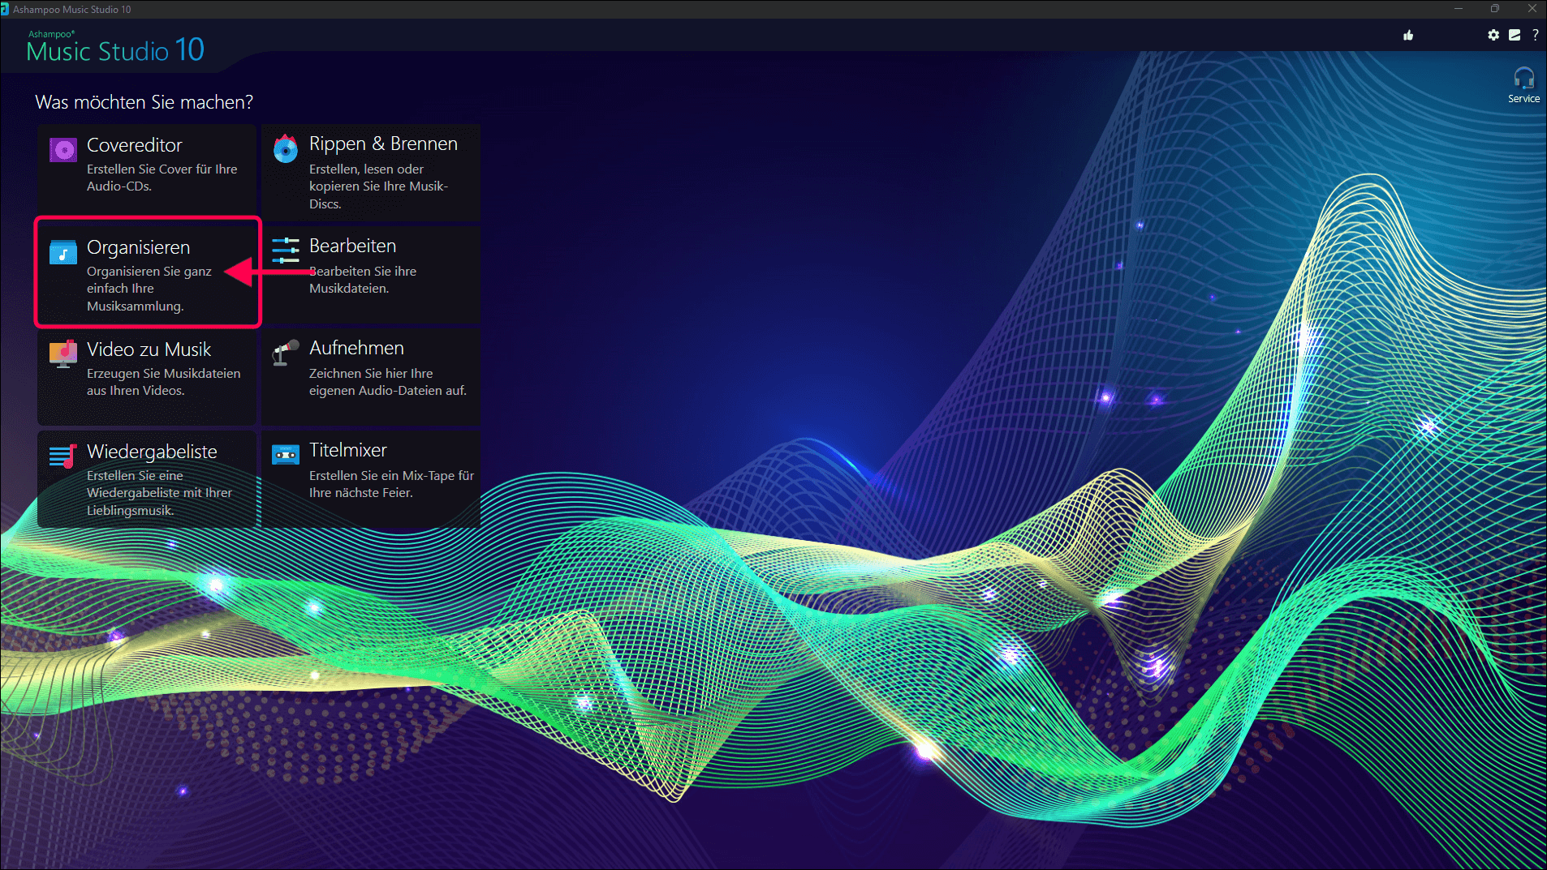Click the Rippen & Brennen flaming disc icon

pyautogui.click(x=286, y=148)
